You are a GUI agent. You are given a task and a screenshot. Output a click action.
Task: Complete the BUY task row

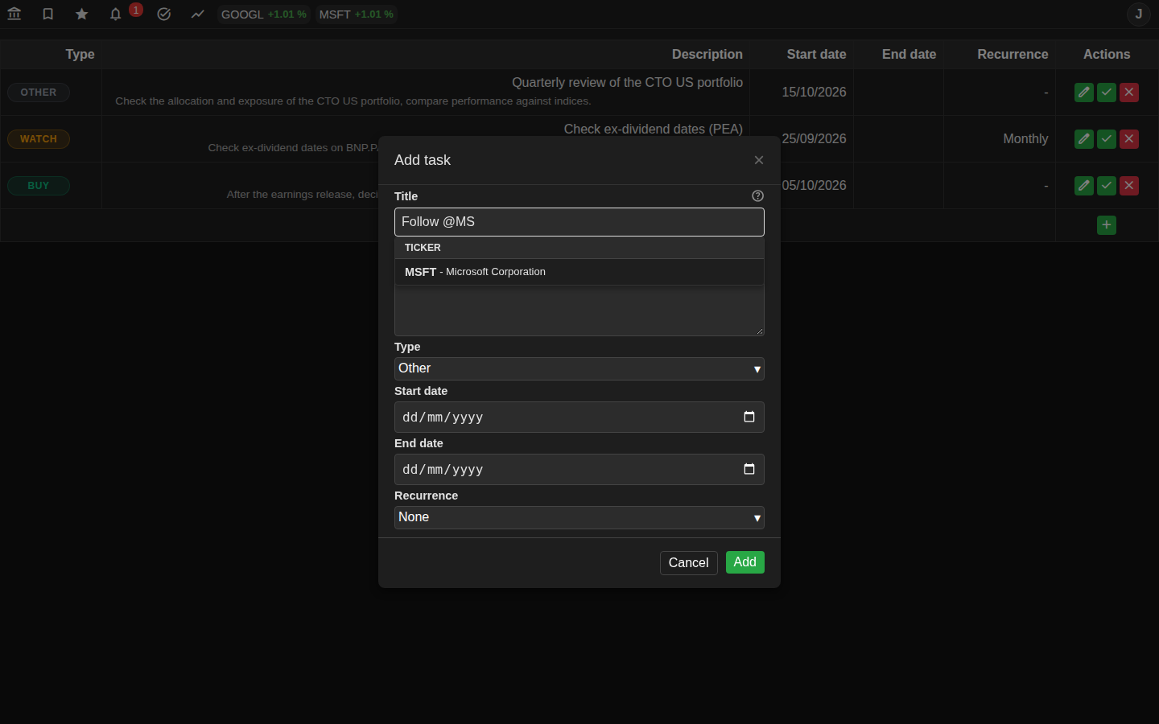click(x=1107, y=186)
